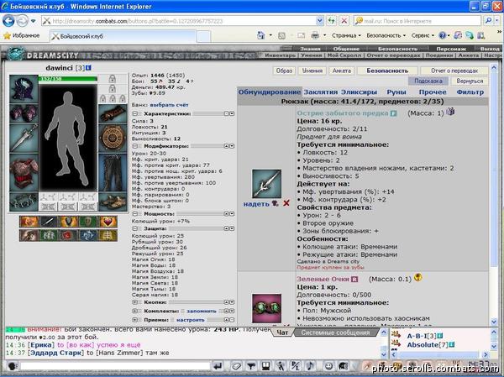Switch to Руны inventory tab

point(396,92)
